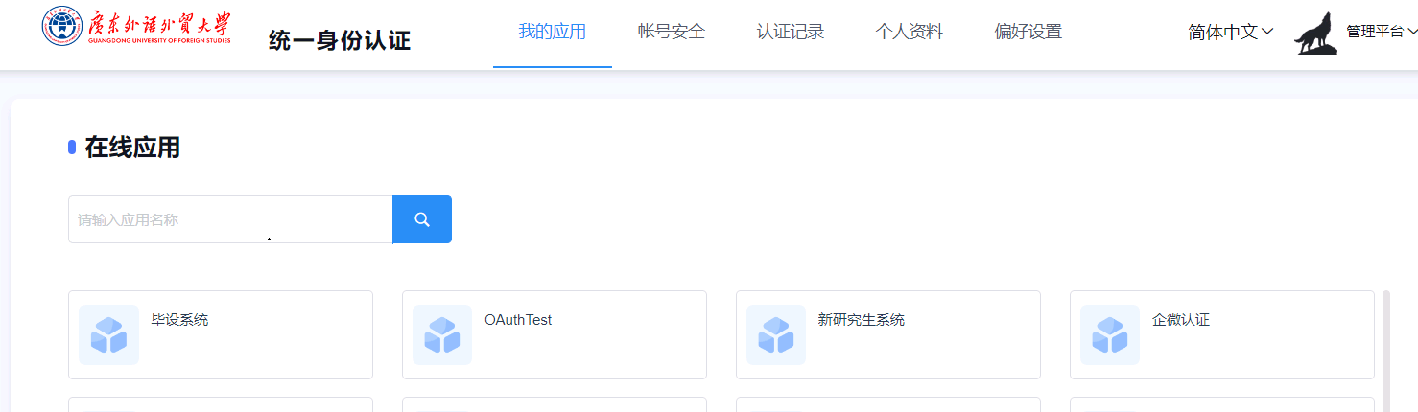Select the 个人资料 tab
The image size is (1418, 412).
(x=909, y=32)
